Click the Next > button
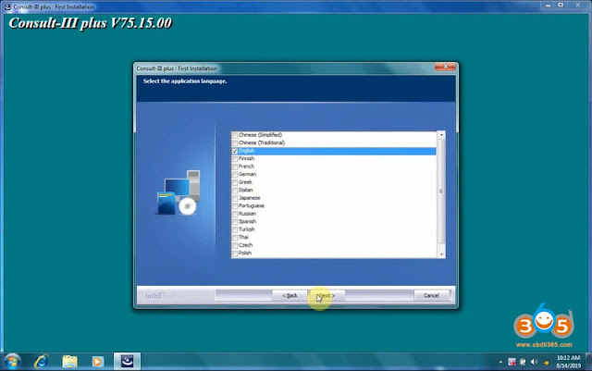This screenshot has height=371, width=592. [326, 295]
